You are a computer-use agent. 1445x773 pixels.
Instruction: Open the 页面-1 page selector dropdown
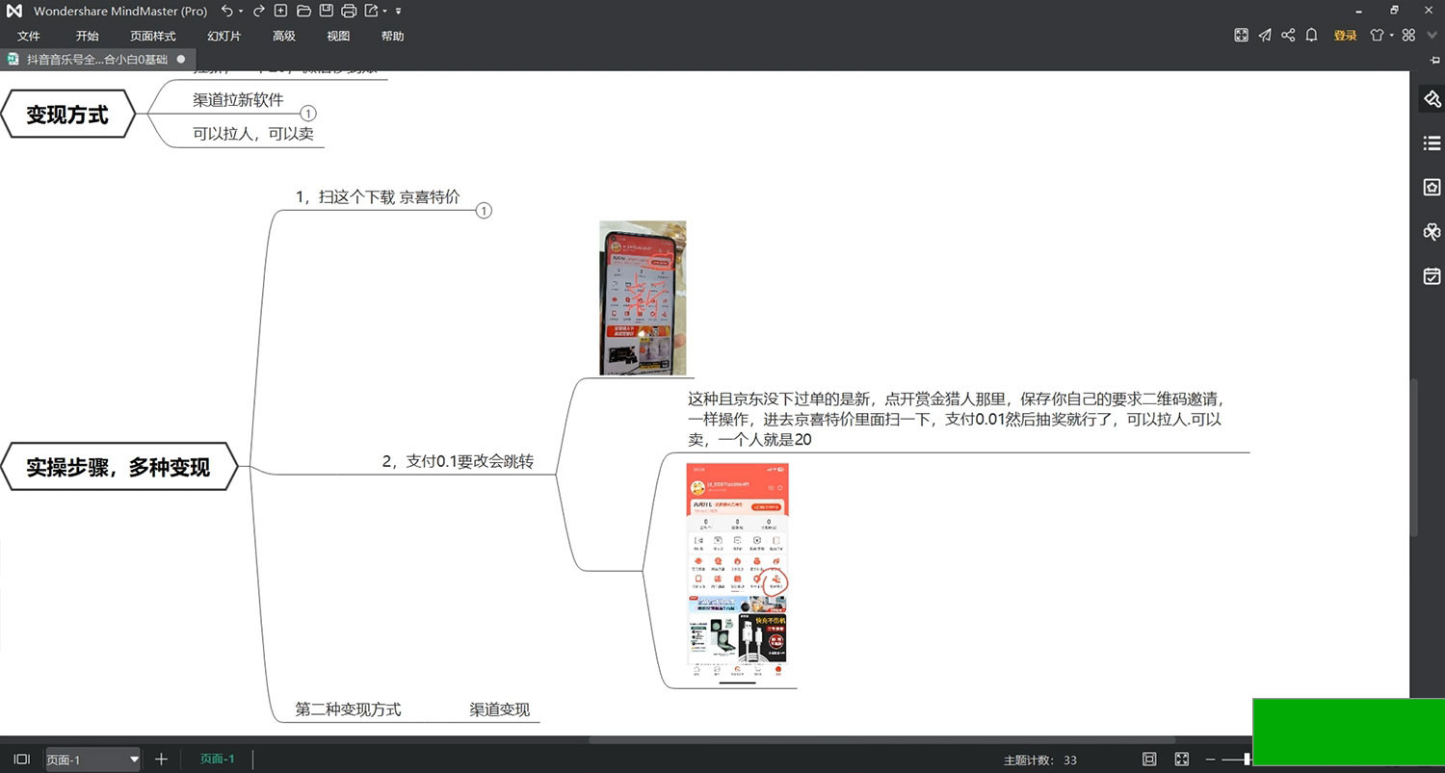click(x=92, y=759)
